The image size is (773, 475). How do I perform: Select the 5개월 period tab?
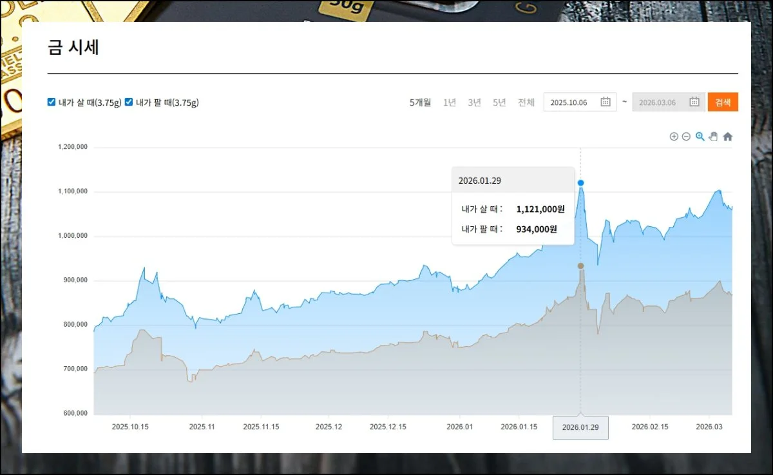[420, 102]
